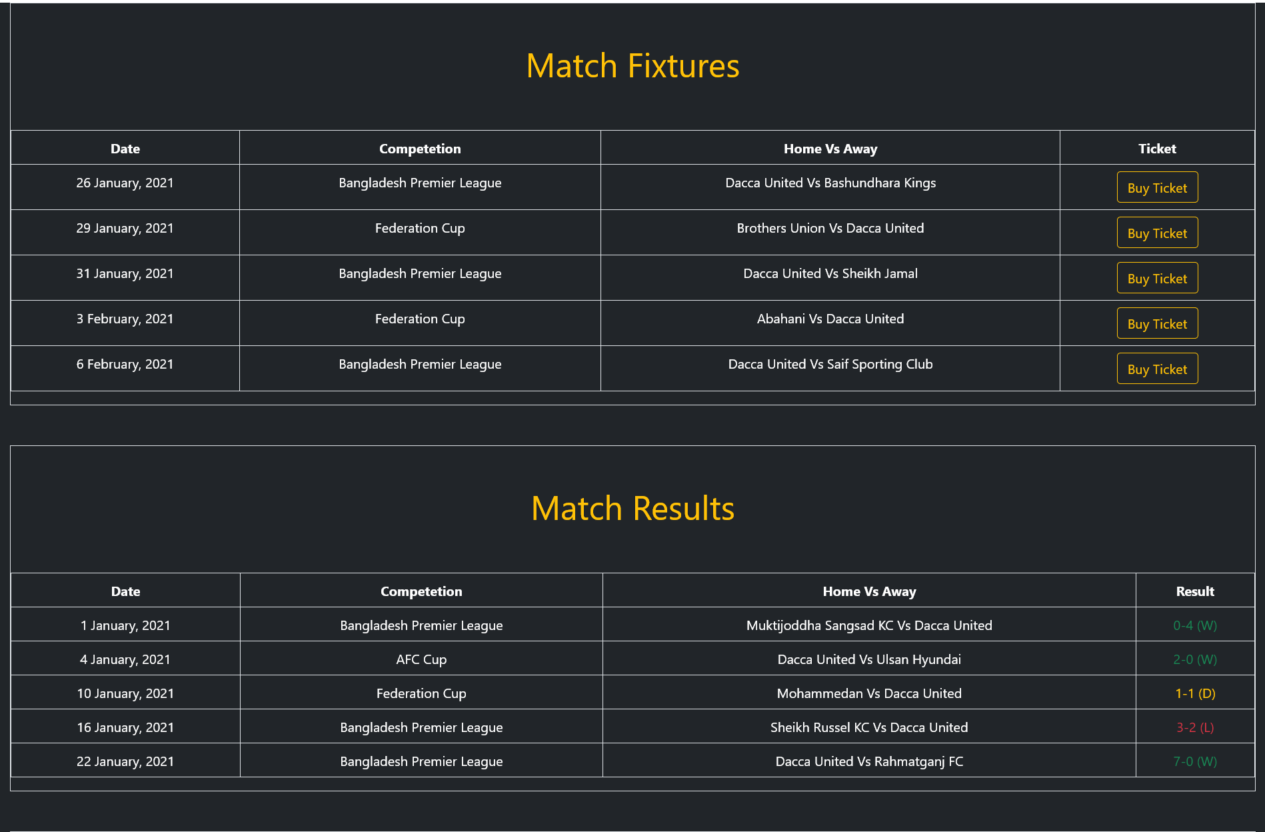1265x832 pixels.
Task: Buy ticket for Abahani Vs Dacca United
Action: click(1157, 323)
